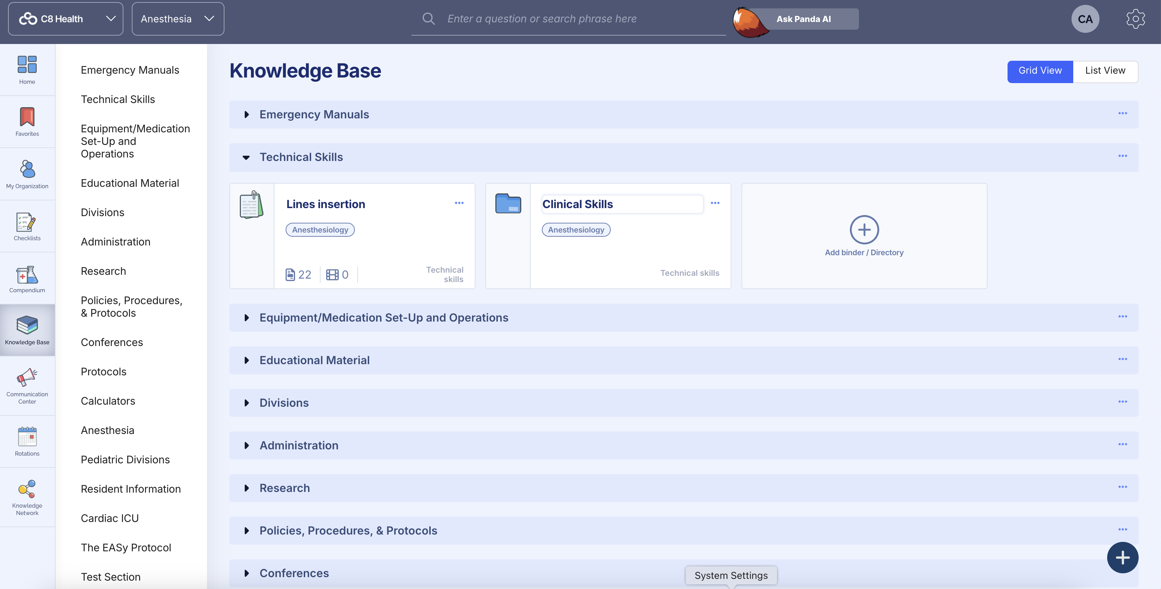Expand the Emergency Manuals section

246,114
